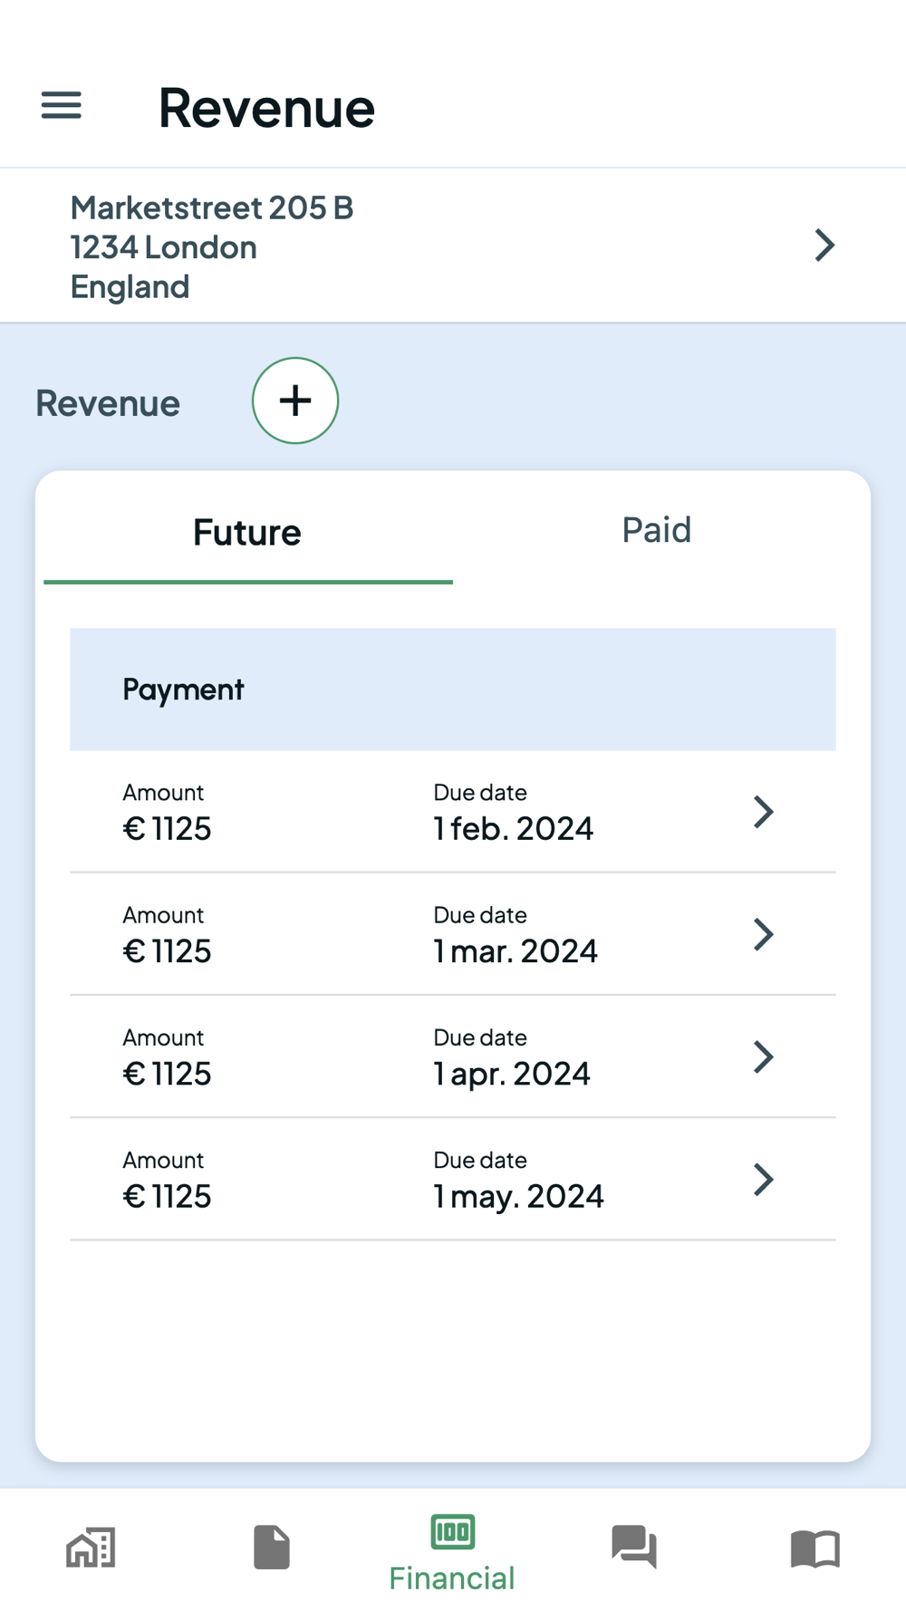The height and width of the screenshot is (1611, 906).
Task: Open the chat messages icon
Action: pos(634,1547)
